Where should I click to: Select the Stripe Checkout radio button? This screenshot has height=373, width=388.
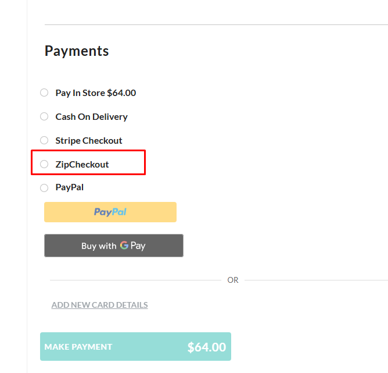click(x=44, y=140)
